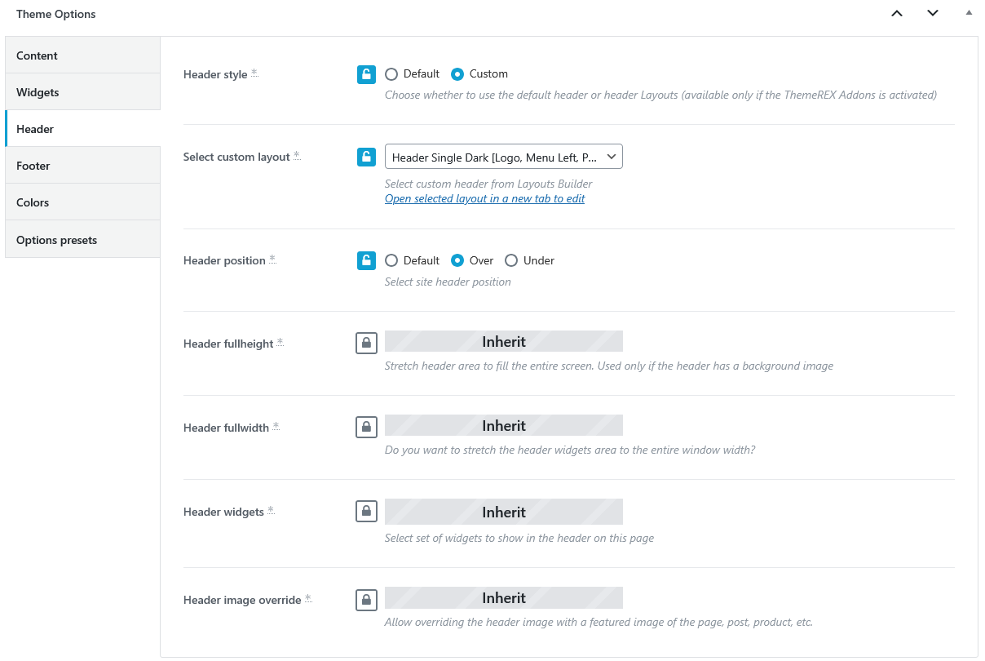Open the Options presets tab

82,240
